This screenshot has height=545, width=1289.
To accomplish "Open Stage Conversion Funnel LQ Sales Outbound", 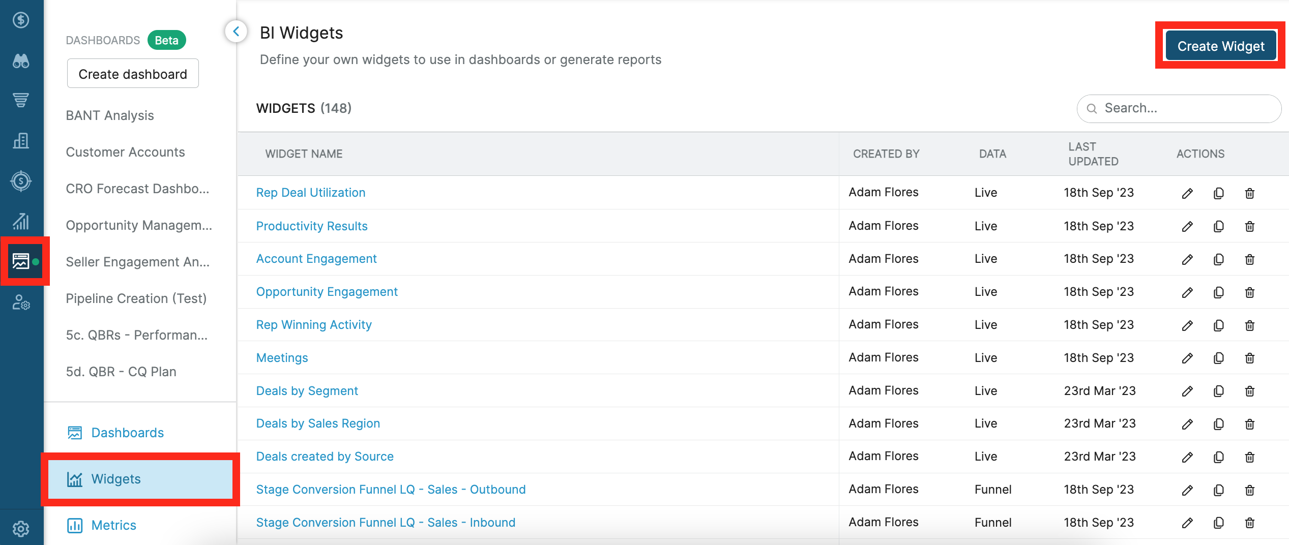I will (391, 490).
